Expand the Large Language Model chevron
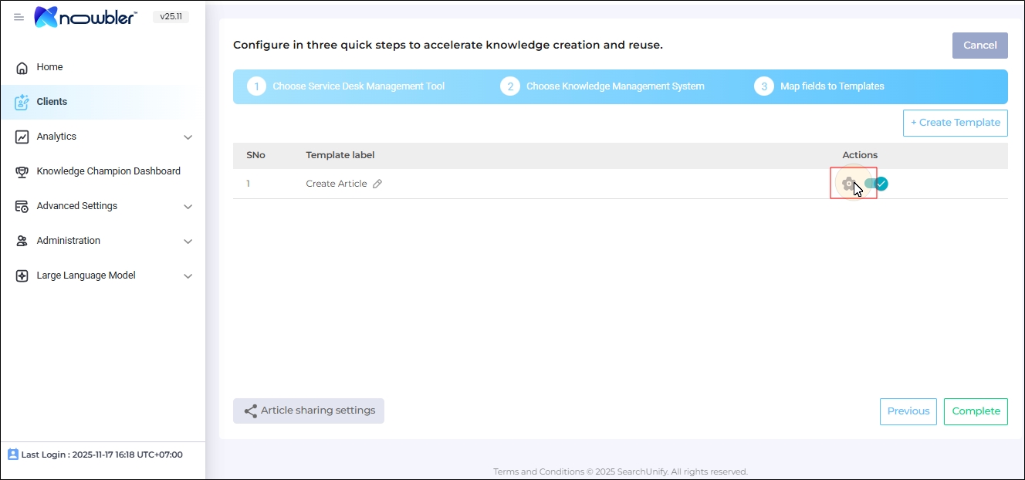 coord(188,276)
